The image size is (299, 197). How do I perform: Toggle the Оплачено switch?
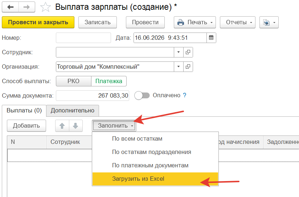coord(142,95)
